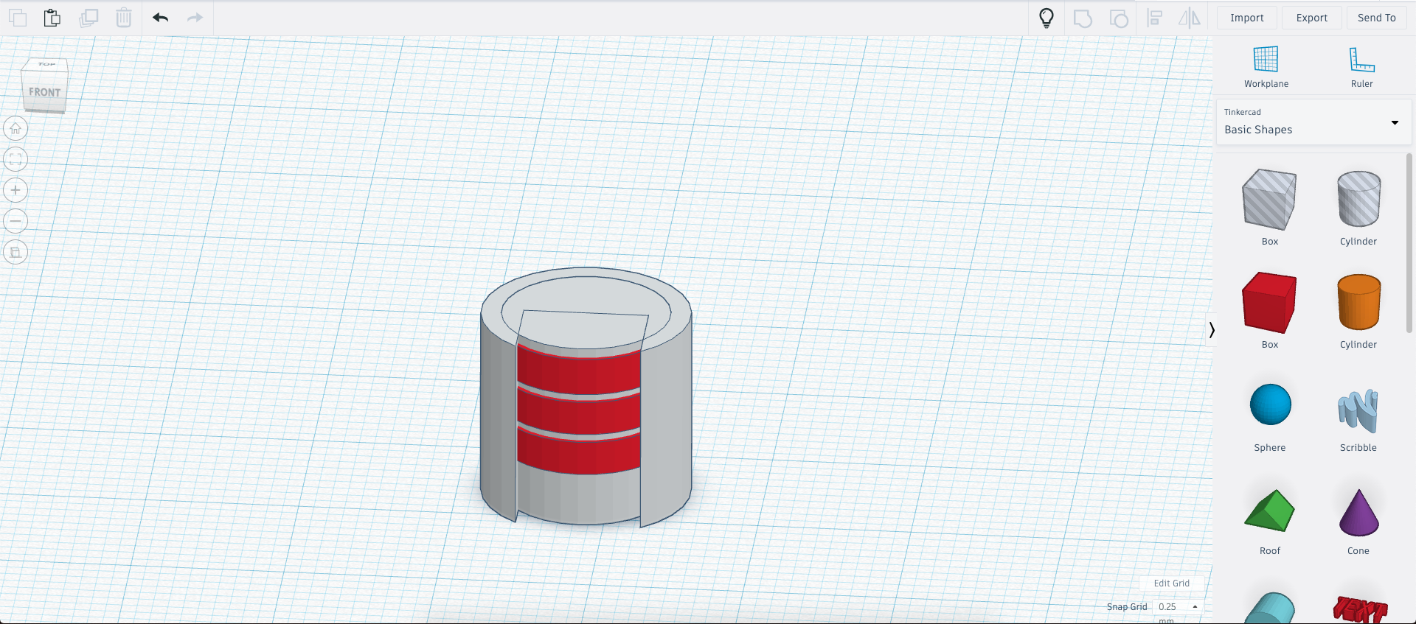This screenshot has width=1416, height=624.
Task: Select the blue Sphere shape
Action: point(1270,405)
